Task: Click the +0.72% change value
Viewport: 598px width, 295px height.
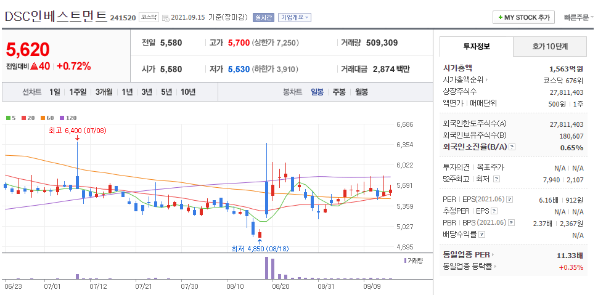Action: coord(73,66)
